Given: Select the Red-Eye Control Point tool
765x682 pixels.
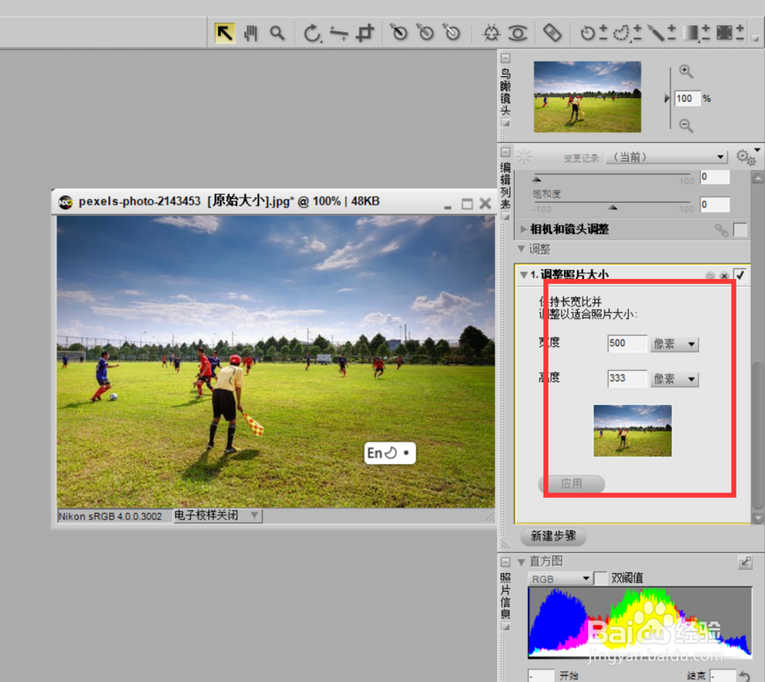Looking at the screenshot, I should point(518,33).
